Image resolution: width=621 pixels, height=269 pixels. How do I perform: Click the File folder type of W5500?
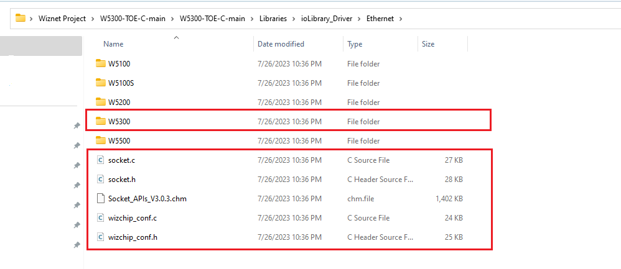[363, 140]
